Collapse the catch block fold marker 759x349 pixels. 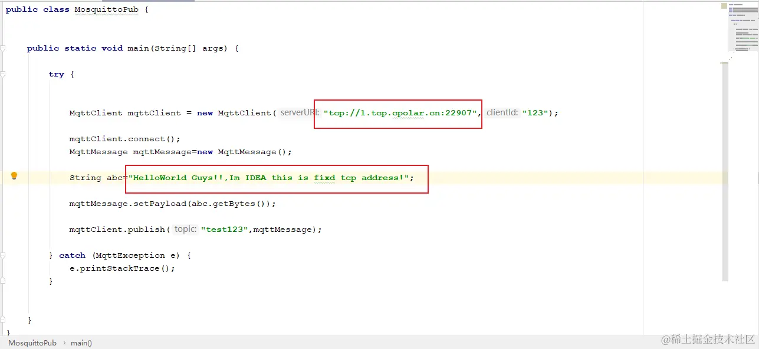3,255
